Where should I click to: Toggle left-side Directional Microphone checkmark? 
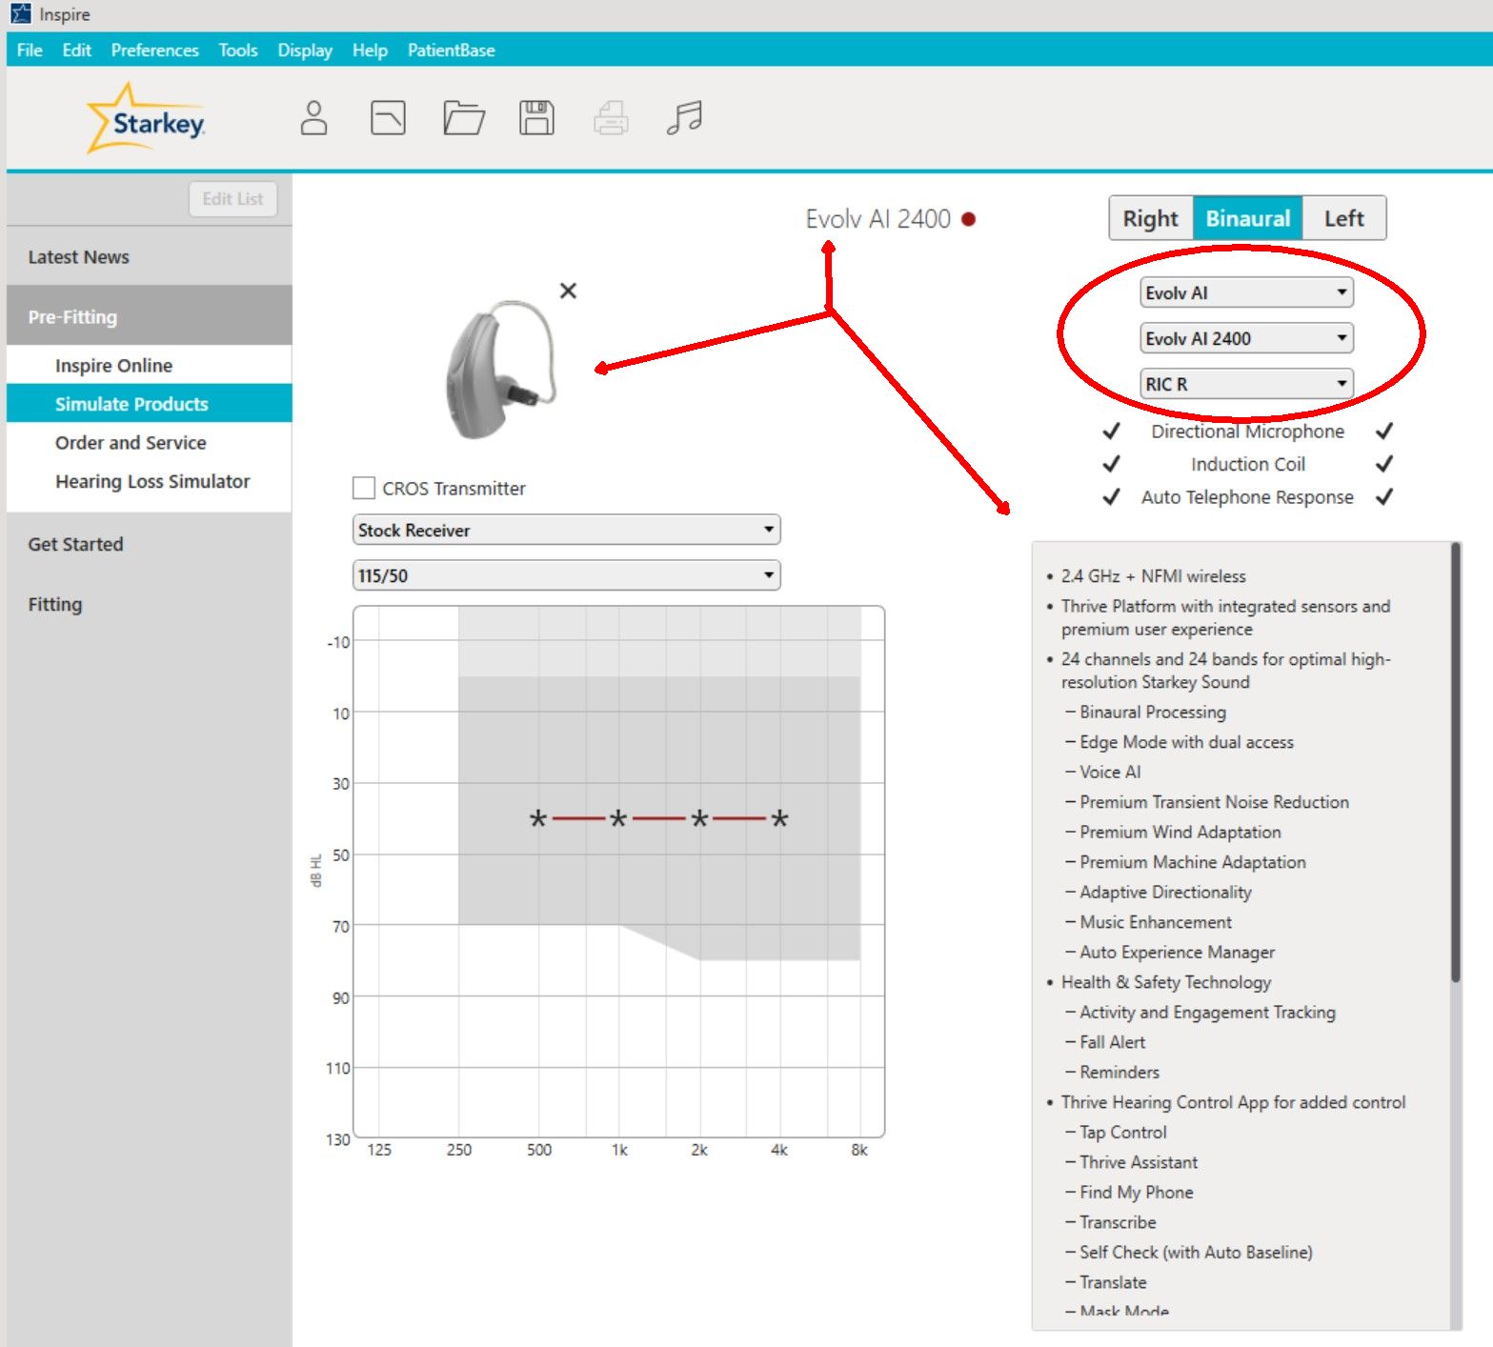[1111, 431]
